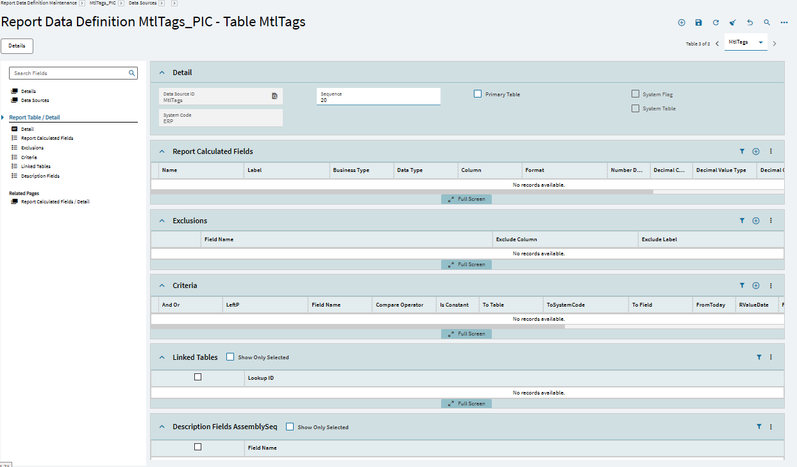This screenshot has height=467, width=797.
Task: Open the Data Source ID lookup icon
Action: tap(274, 96)
